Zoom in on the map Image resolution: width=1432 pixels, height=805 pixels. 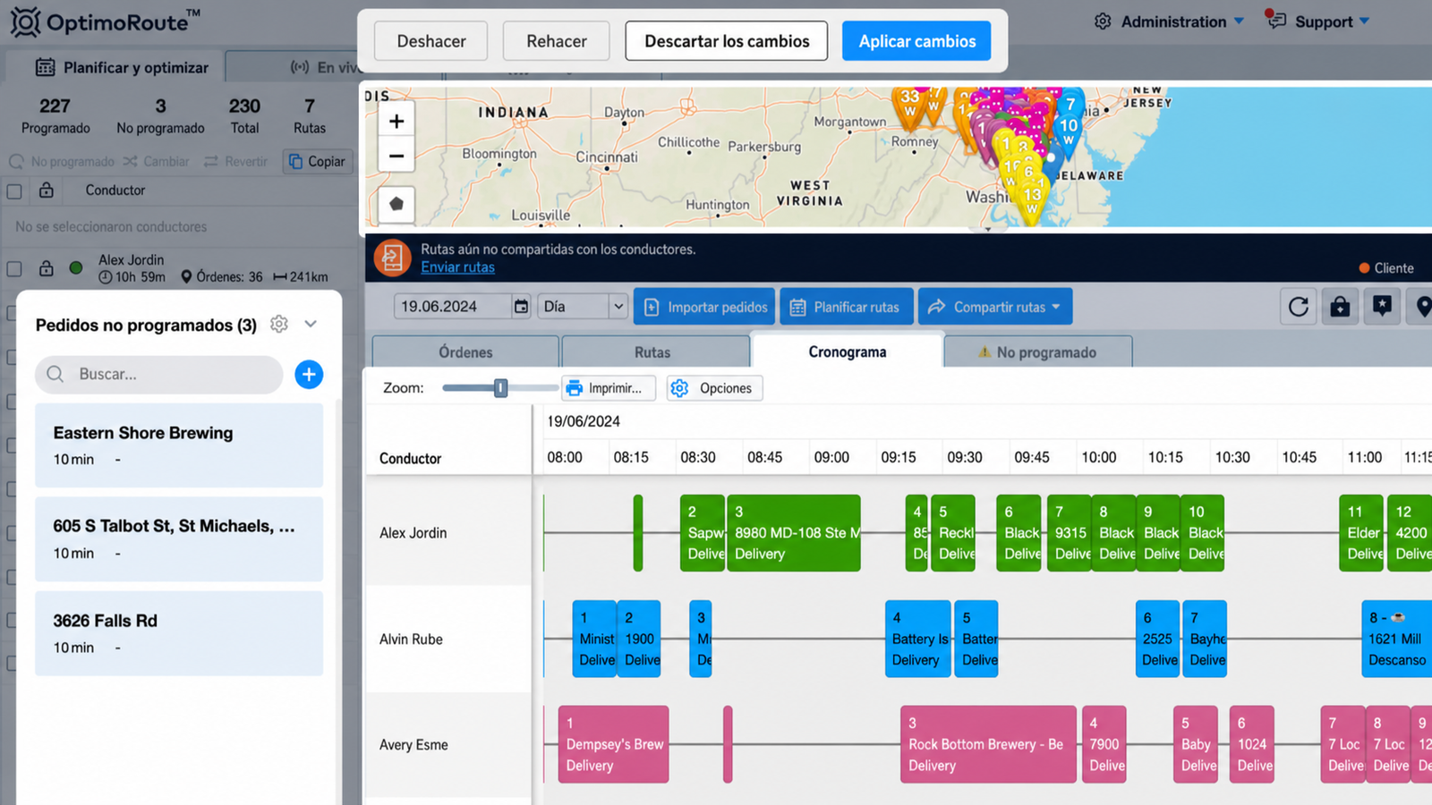[x=396, y=121]
